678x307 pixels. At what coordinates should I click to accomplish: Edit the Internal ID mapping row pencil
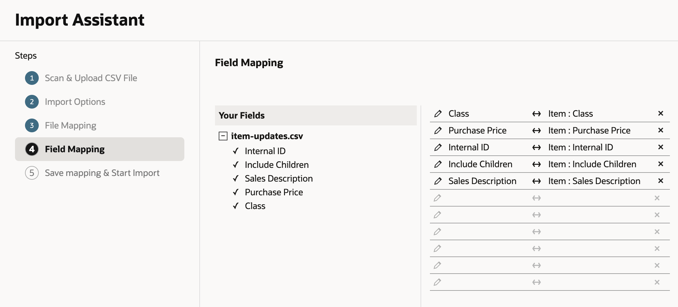click(438, 147)
